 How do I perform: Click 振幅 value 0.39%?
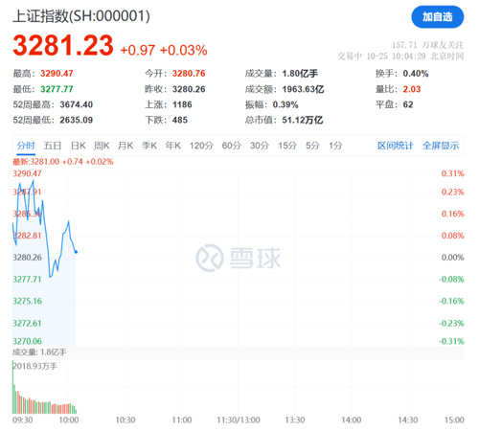[285, 104]
